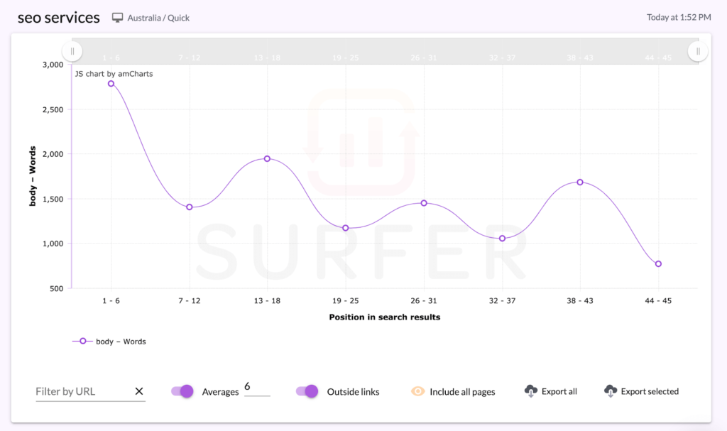Click the 32 - 37 x-axis label
This screenshot has width=727, height=431.
[502, 300]
